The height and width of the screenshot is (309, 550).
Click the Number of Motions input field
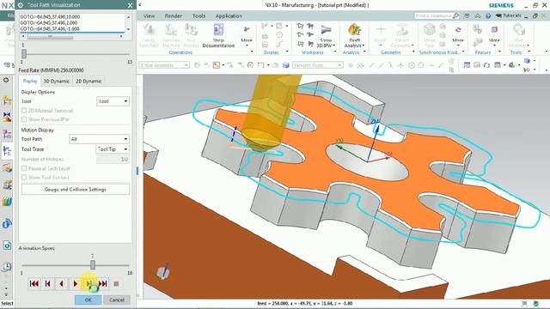[x=113, y=160]
